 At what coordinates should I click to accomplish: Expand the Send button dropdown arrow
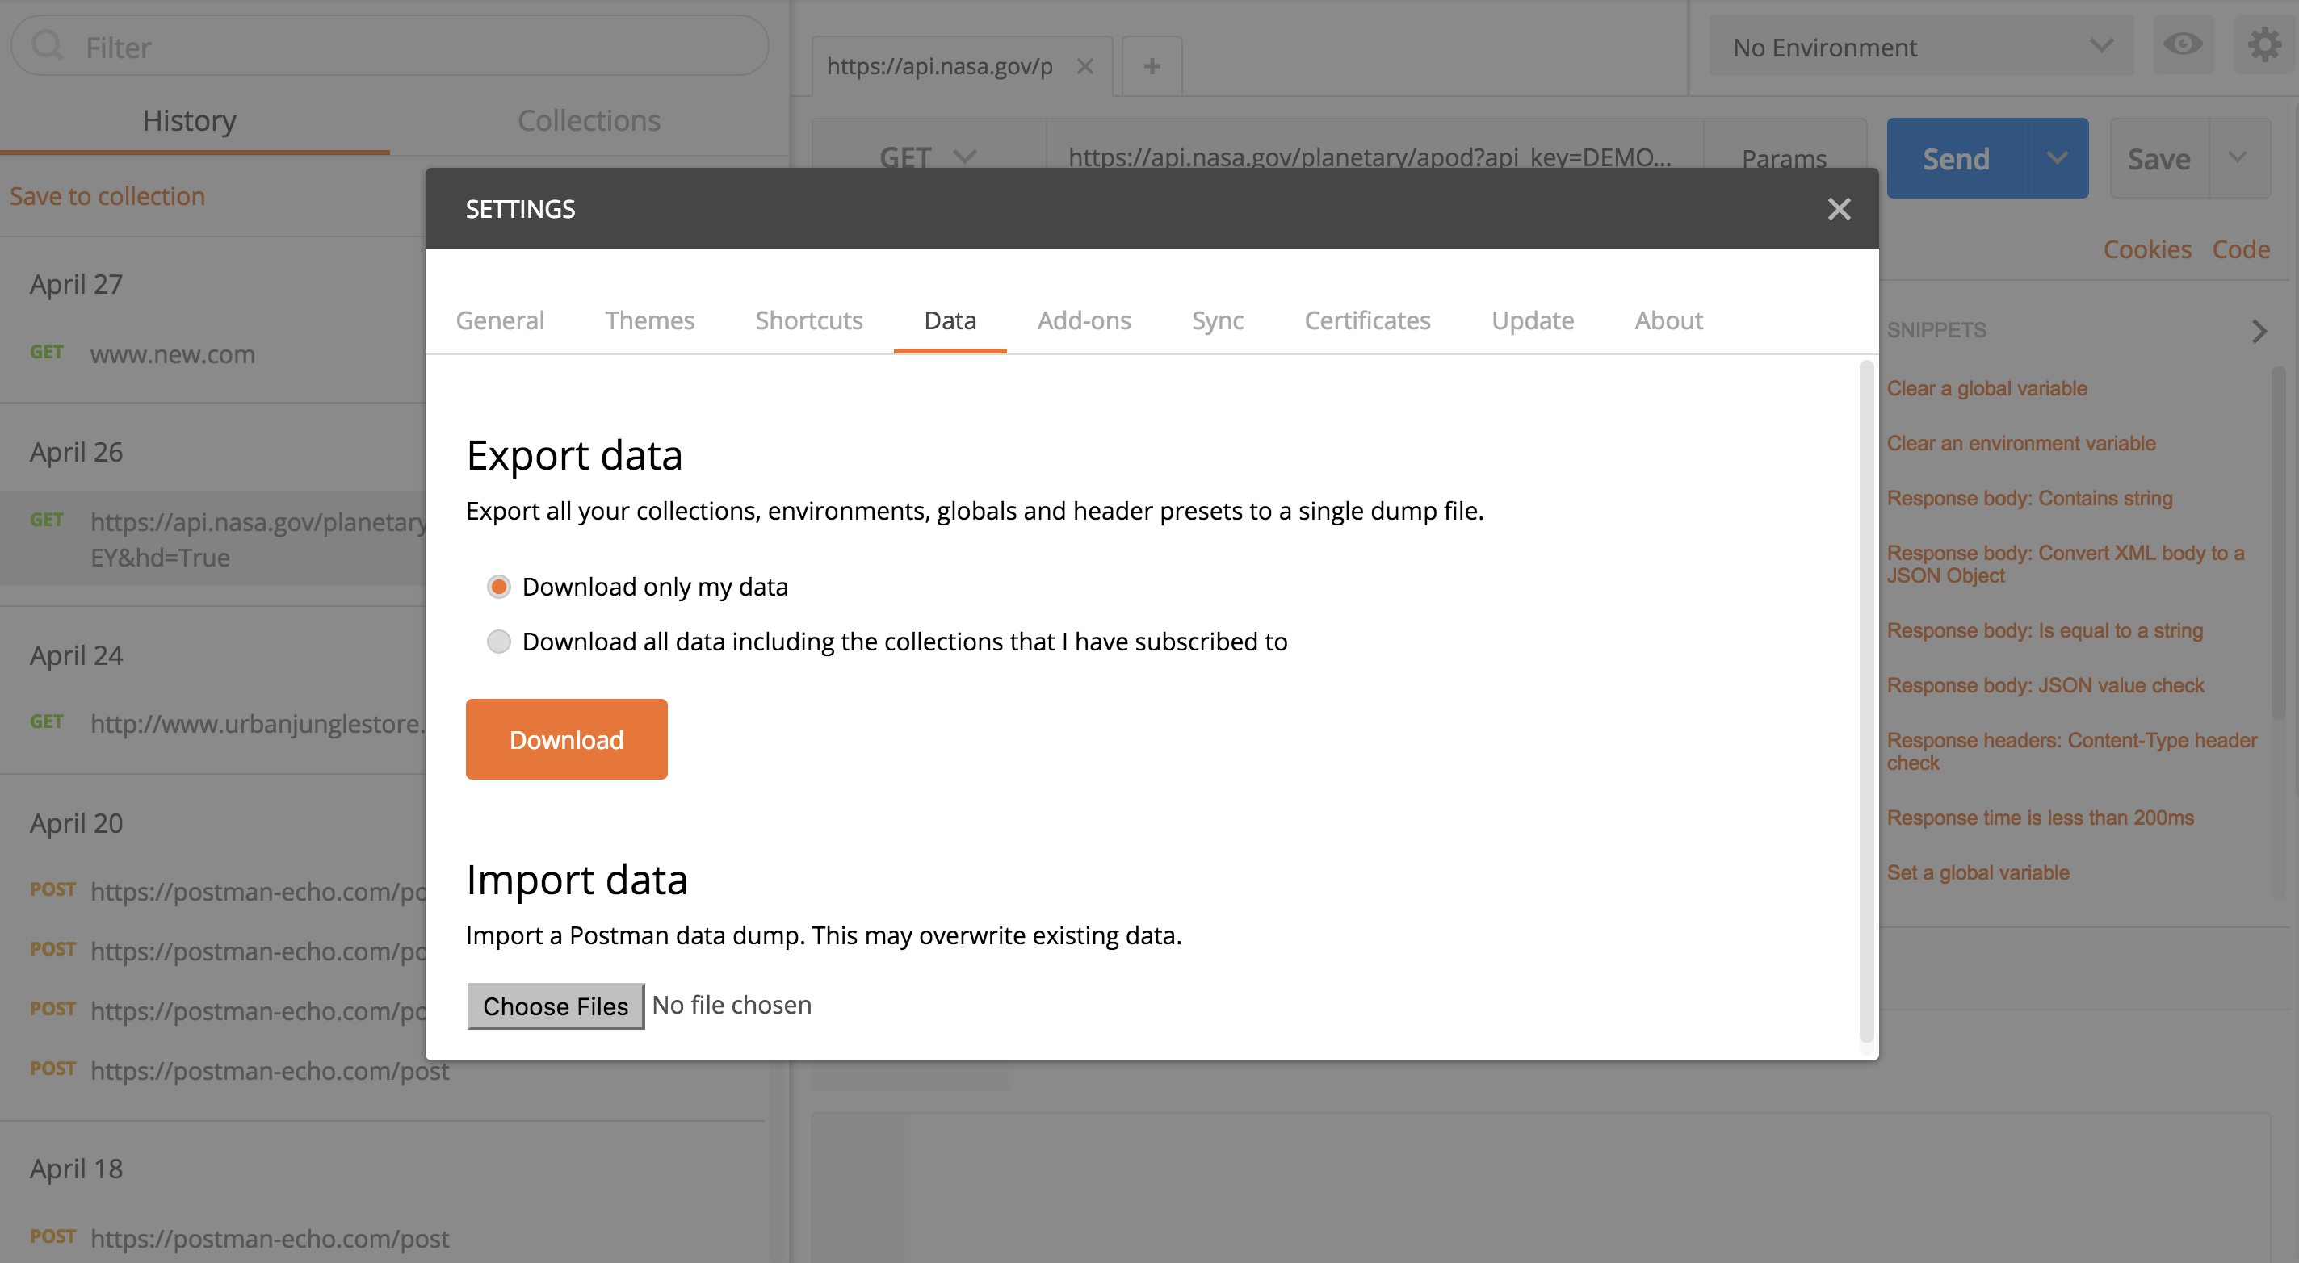coord(2057,159)
